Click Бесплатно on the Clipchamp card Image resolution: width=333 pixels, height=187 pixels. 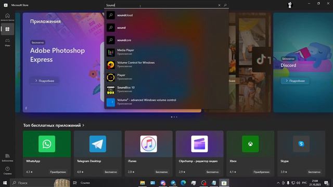click(212, 172)
